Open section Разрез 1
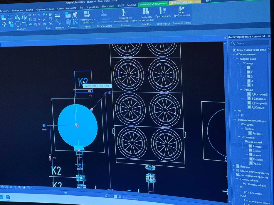 pos(256,134)
